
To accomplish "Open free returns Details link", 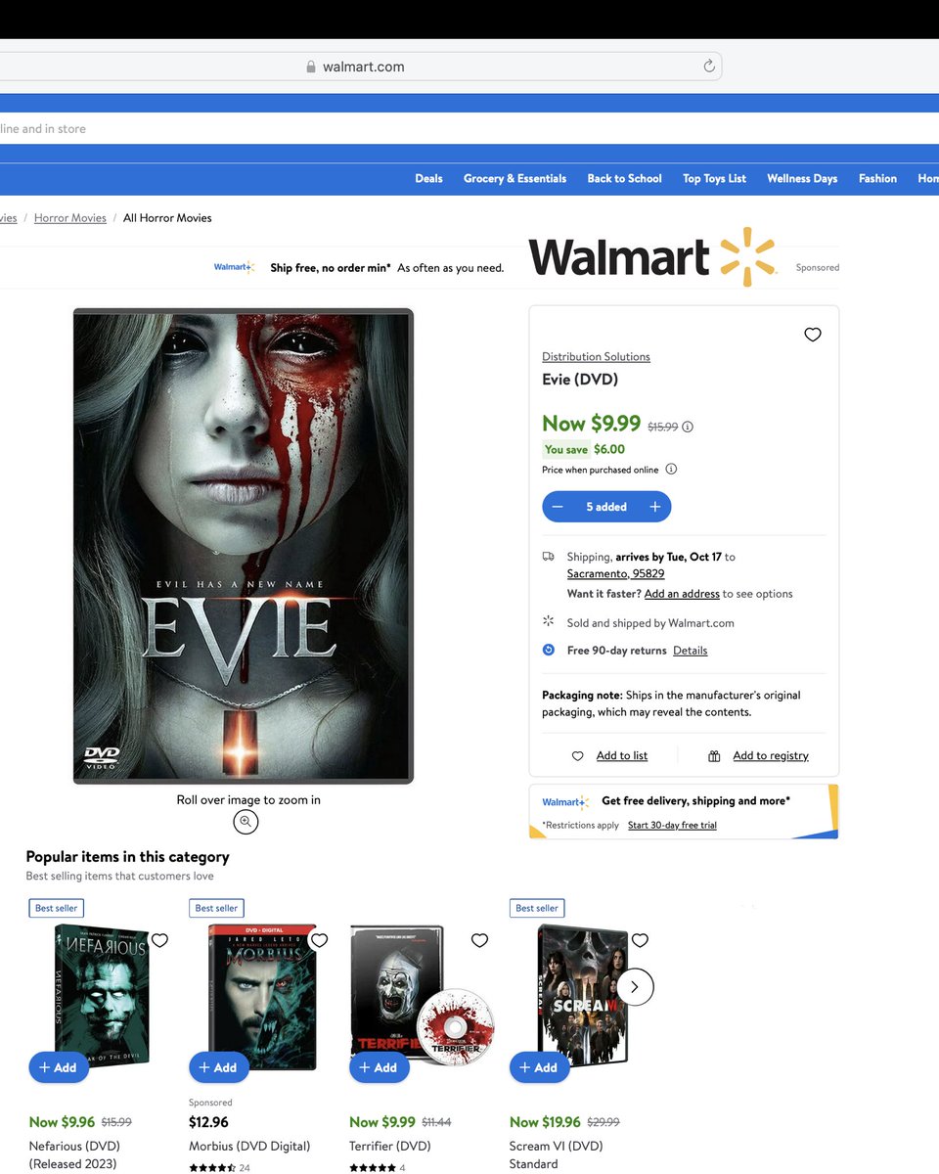I will (x=690, y=651).
